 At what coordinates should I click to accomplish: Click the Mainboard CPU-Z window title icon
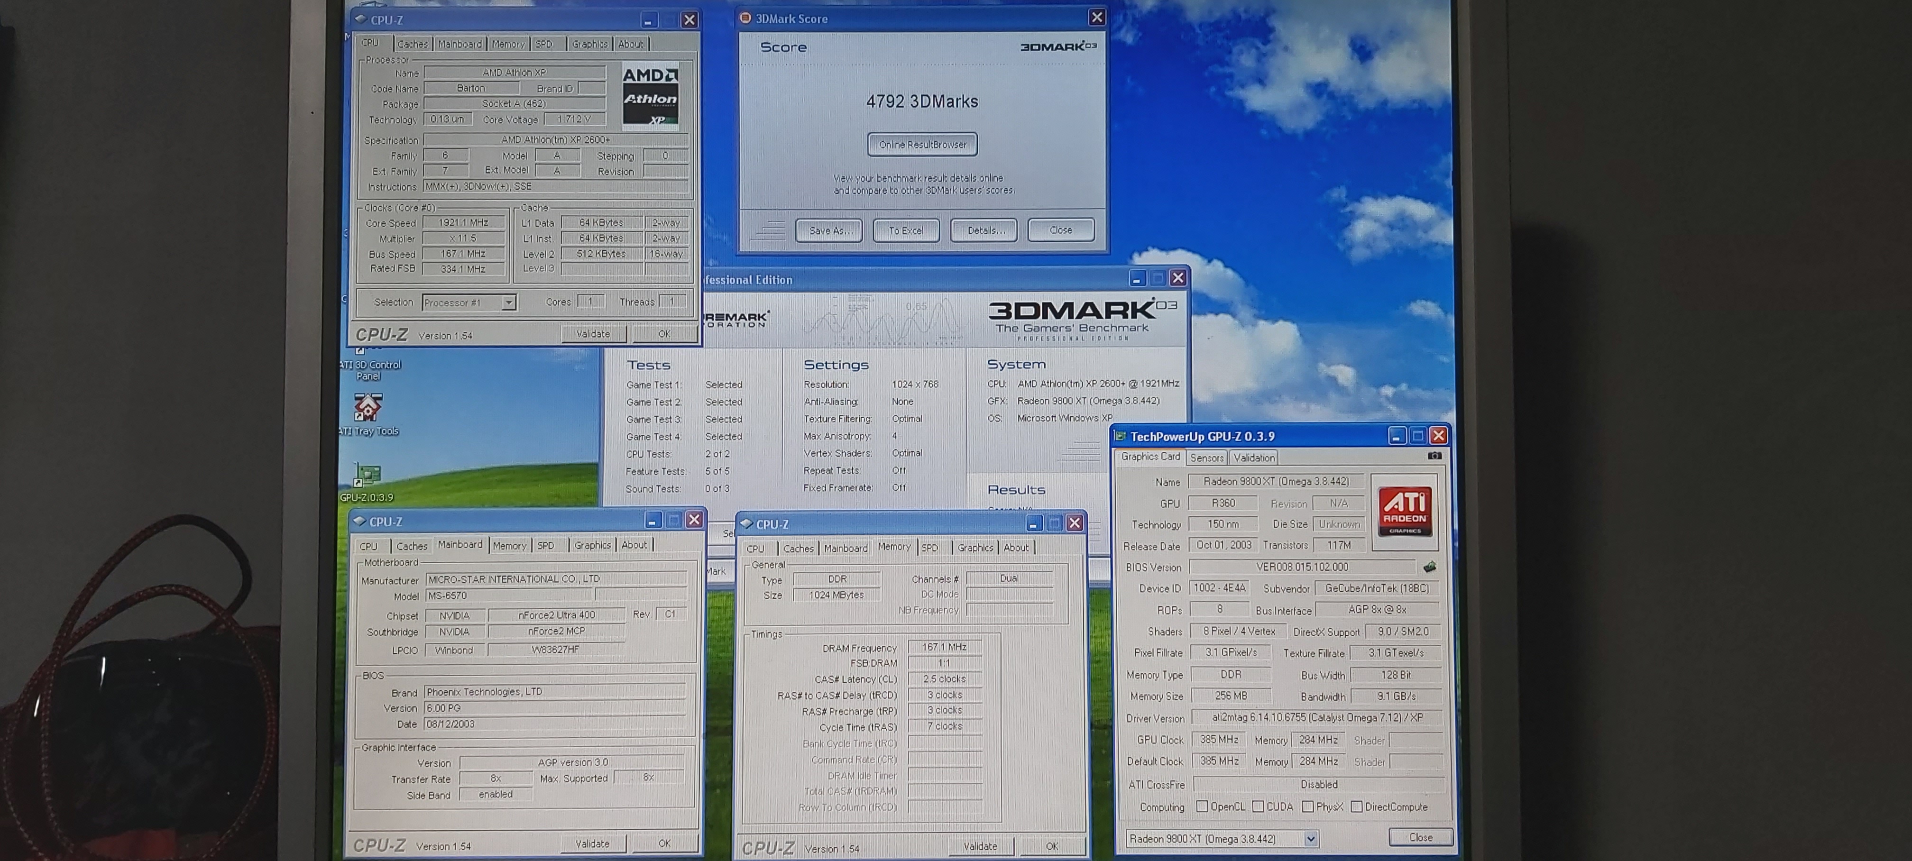360,521
